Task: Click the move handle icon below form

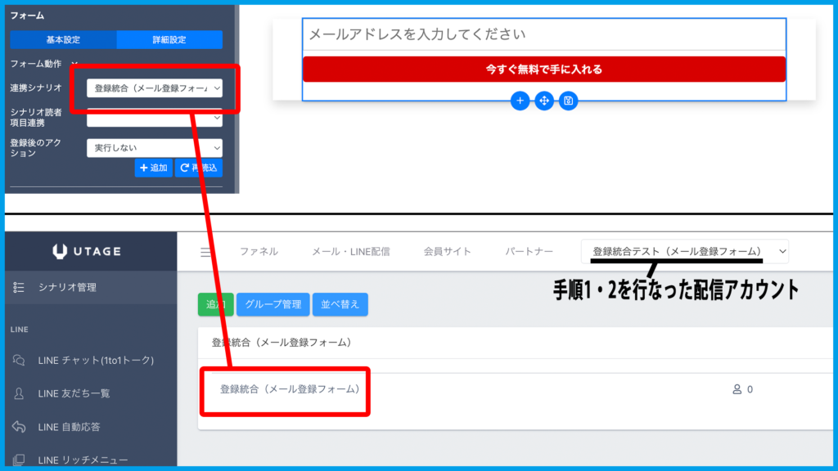Action: coord(544,101)
